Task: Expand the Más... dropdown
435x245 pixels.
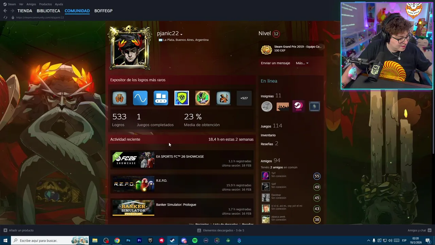Action: pos(302,63)
